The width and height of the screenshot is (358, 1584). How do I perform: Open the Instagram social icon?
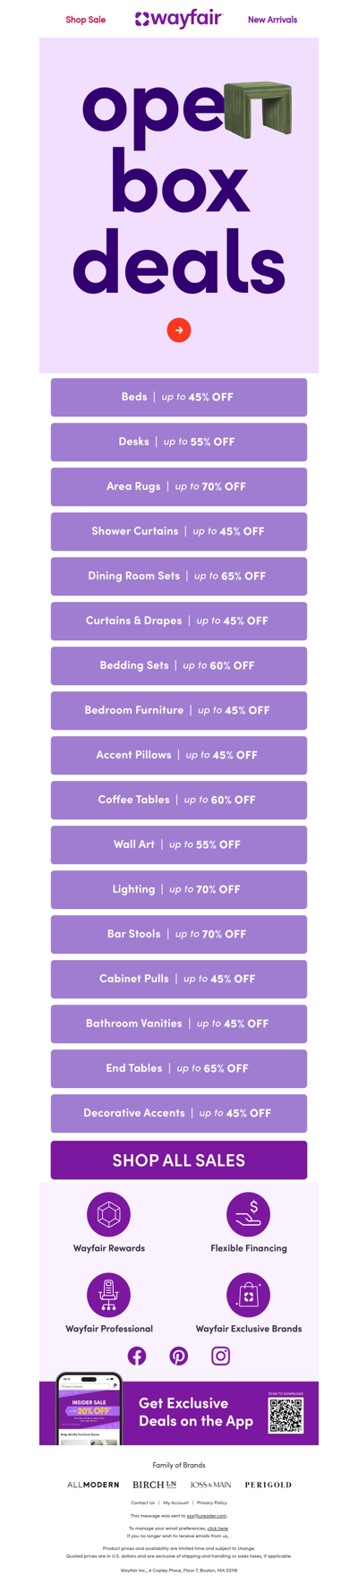coord(221,1356)
